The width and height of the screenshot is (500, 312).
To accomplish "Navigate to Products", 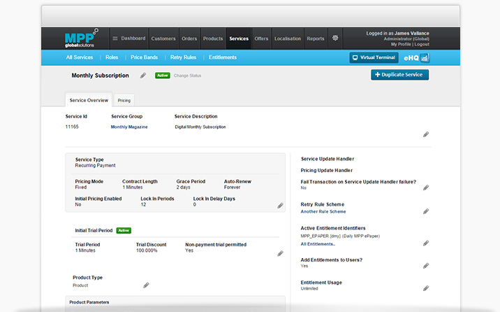I will coord(213,38).
